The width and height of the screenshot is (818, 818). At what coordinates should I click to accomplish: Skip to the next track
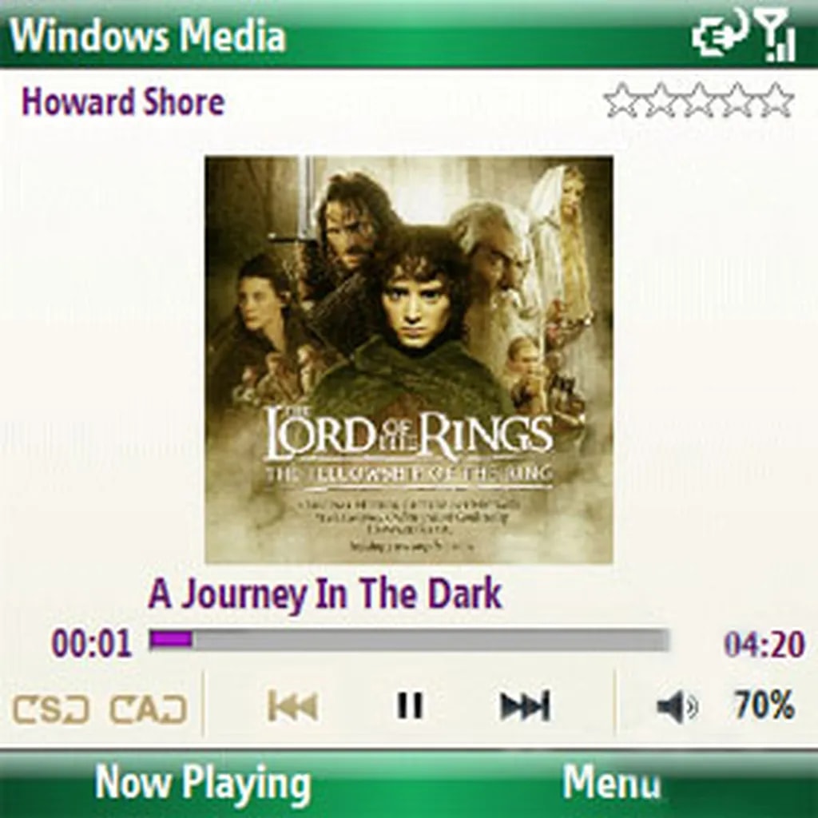525,706
